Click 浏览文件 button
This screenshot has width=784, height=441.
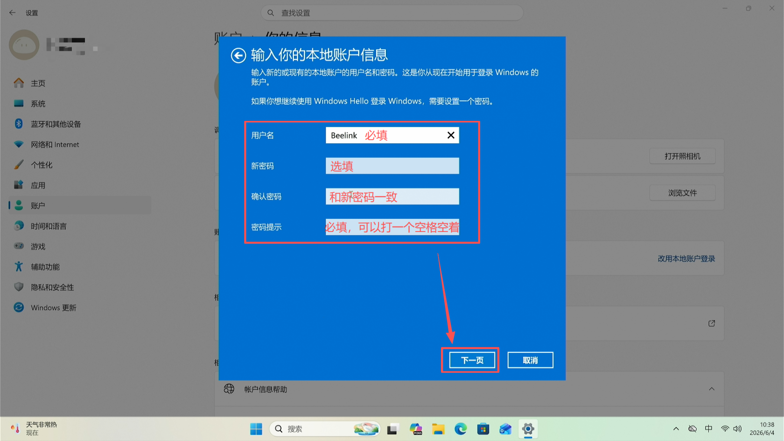click(682, 193)
